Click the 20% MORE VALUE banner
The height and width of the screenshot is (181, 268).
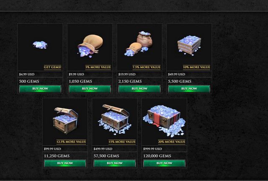[172, 142]
